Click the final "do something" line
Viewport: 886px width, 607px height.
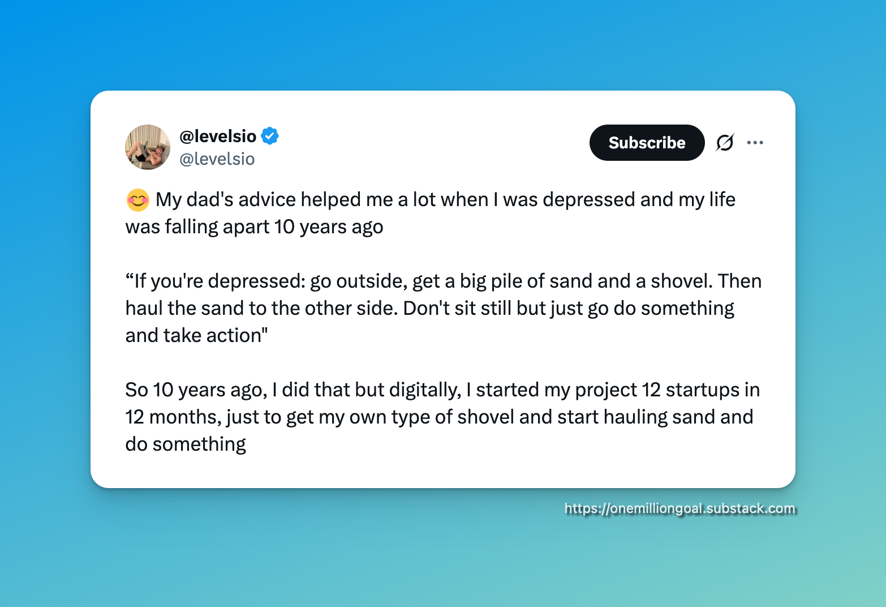point(186,444)
